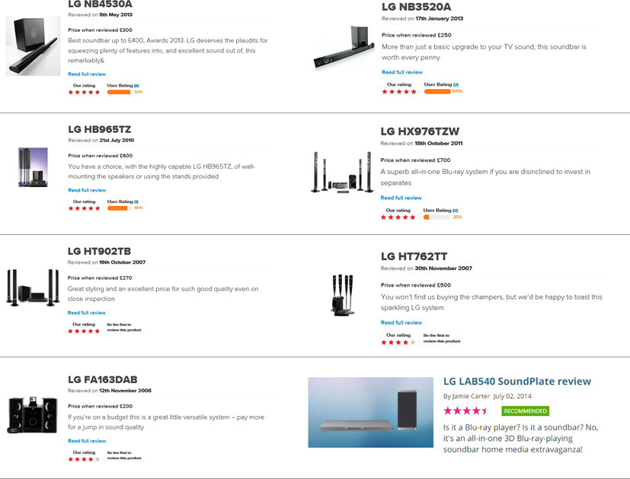Click the LG NB4530A orange user rating bar
Image resolution: width=630 pixels, height=479 pixels.
pyautogui.click(x=120, y=92)
